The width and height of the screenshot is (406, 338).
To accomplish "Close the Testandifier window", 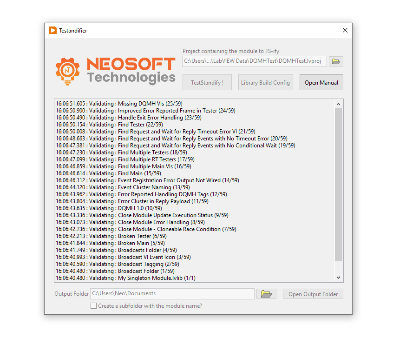I will point(345,30).
